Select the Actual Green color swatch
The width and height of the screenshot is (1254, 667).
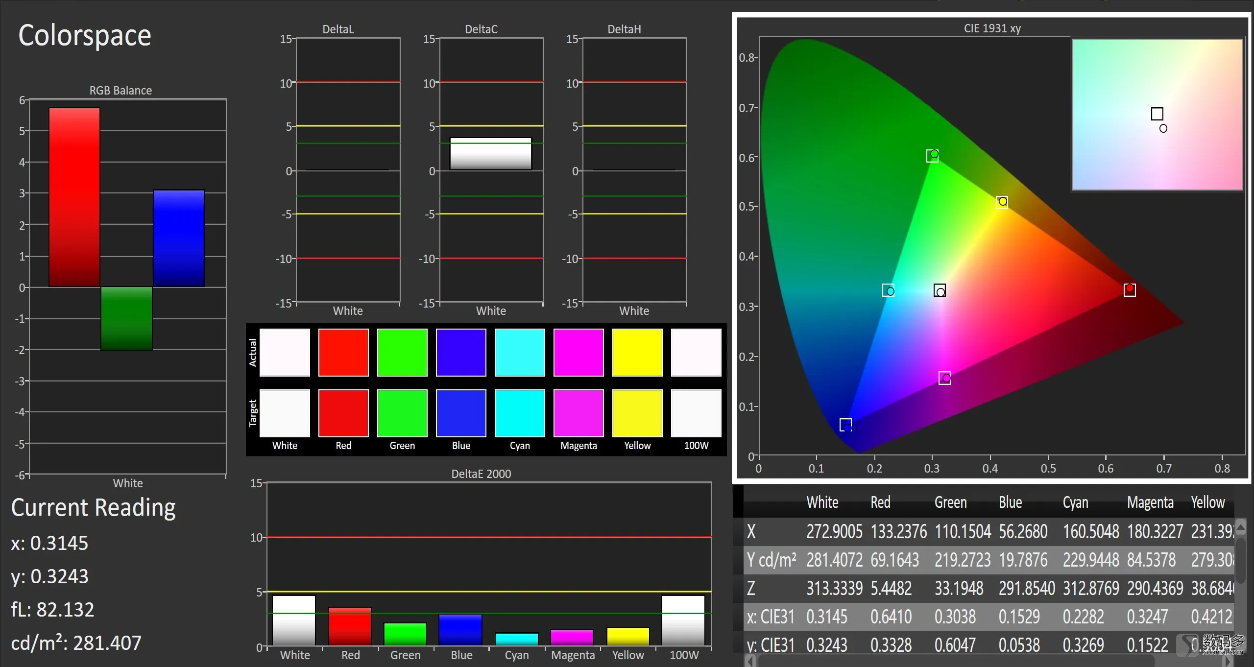pyautogui.click(x=402, y=353)
